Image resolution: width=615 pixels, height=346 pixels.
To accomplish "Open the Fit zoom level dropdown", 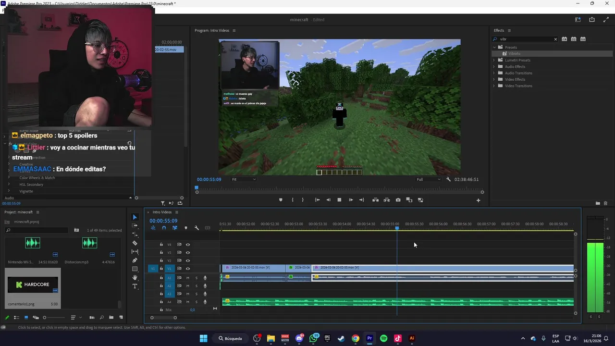I will 244,179.
